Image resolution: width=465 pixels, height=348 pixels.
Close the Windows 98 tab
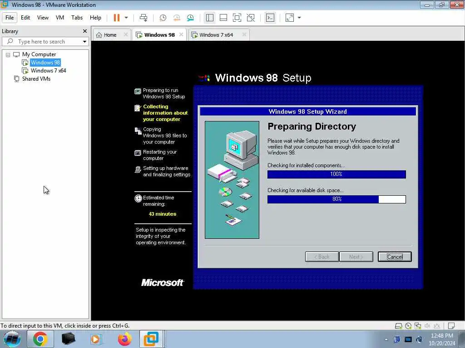coord(181,34)
